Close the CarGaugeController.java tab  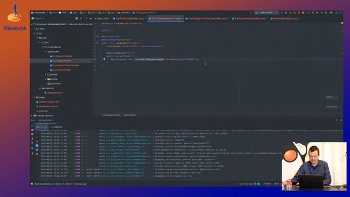tap(182, 19)
